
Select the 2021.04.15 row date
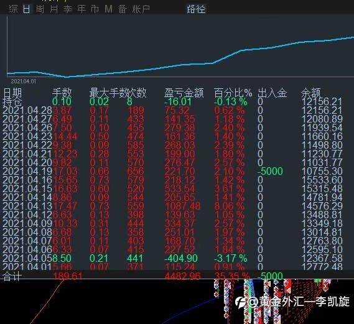coord(27,188)
